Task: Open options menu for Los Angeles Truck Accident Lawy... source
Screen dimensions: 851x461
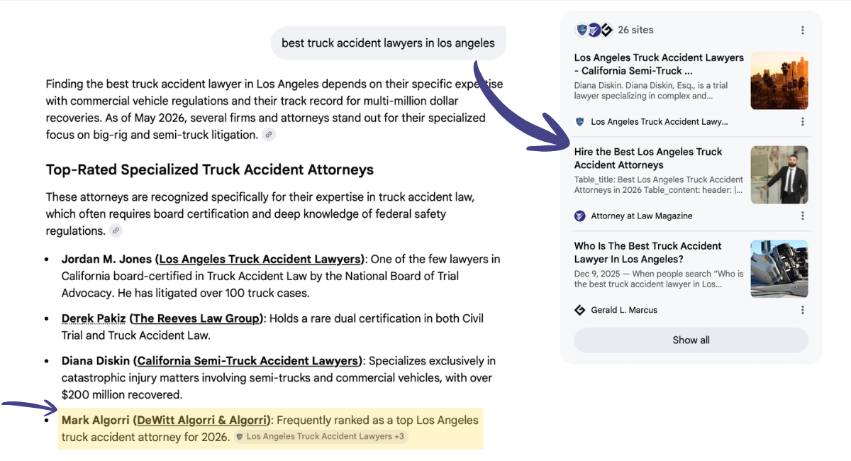Action: (802, 122)
